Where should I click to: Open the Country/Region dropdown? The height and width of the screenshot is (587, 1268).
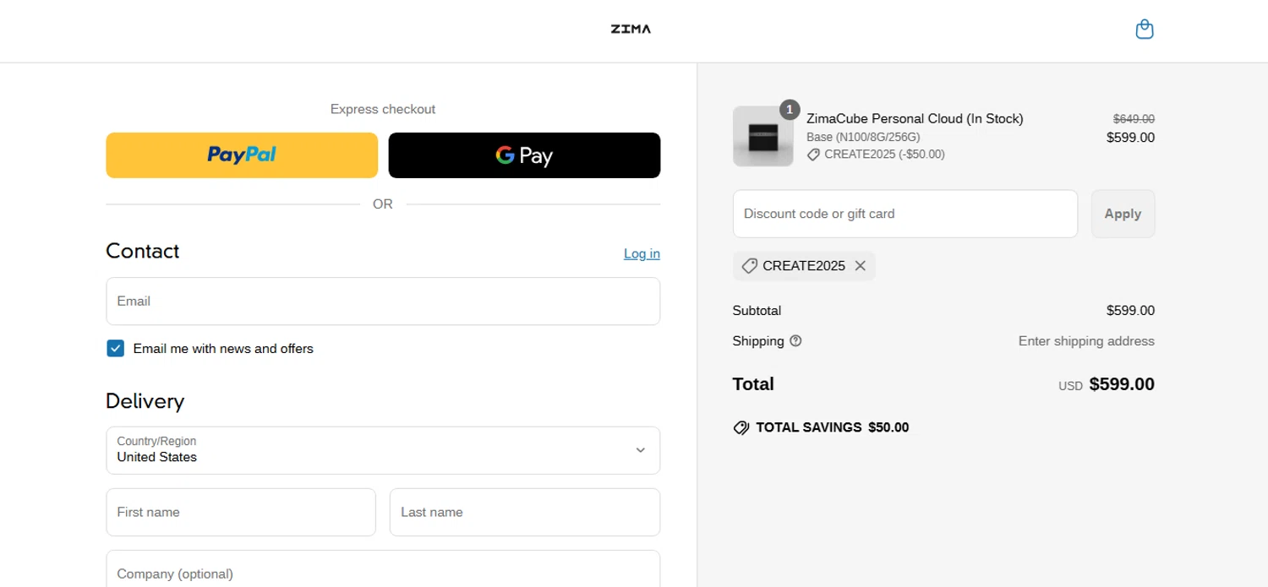click(383, 450)
